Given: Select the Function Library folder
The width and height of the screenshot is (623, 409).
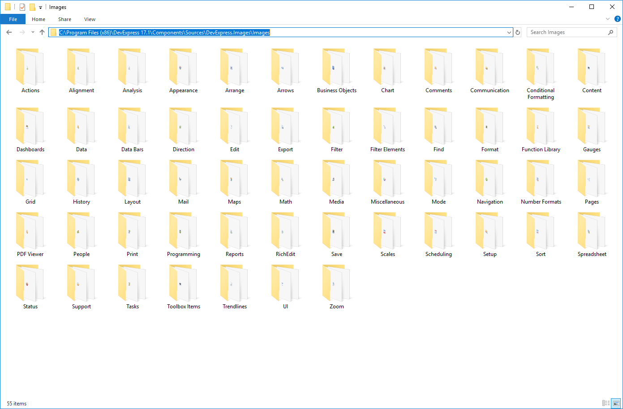Looking at the screenshot, I should (x=541, y=130).
